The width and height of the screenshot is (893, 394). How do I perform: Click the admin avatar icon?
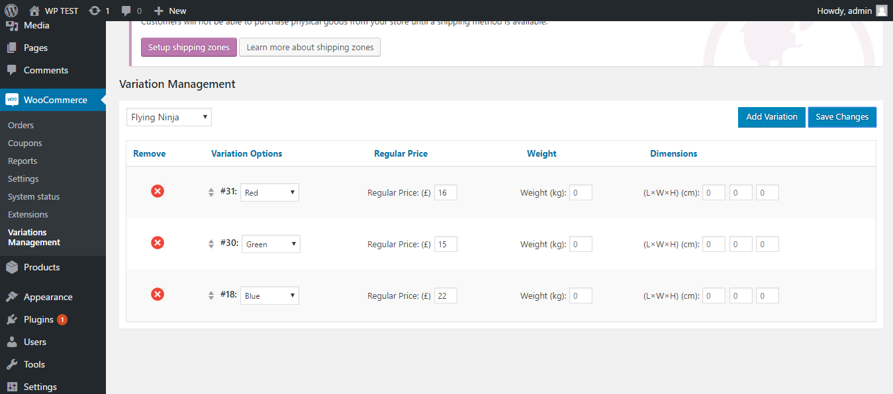881,11
